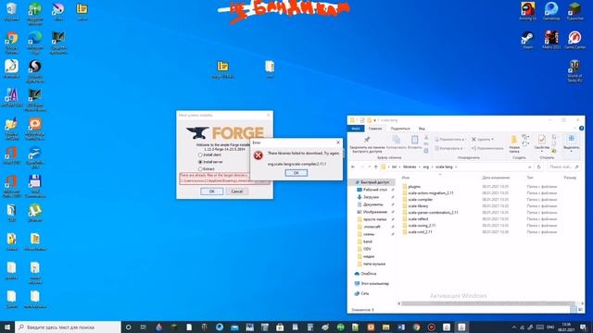Image resolution: width=593 pixels, height=333 pixels.
Task: Click the Up arrow in File Explorer
Action: [376, 166]
